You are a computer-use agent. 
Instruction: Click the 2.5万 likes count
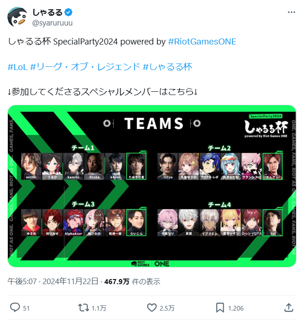[167, 308]
